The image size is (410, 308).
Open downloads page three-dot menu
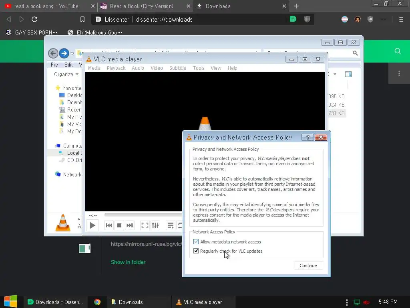point(399,73)
